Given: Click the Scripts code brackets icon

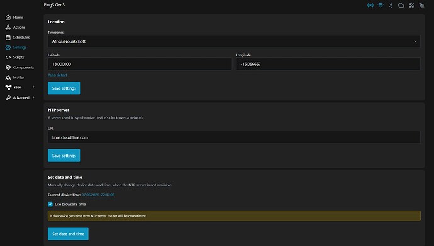Looking at the screenshot, I should coord(8,58).
